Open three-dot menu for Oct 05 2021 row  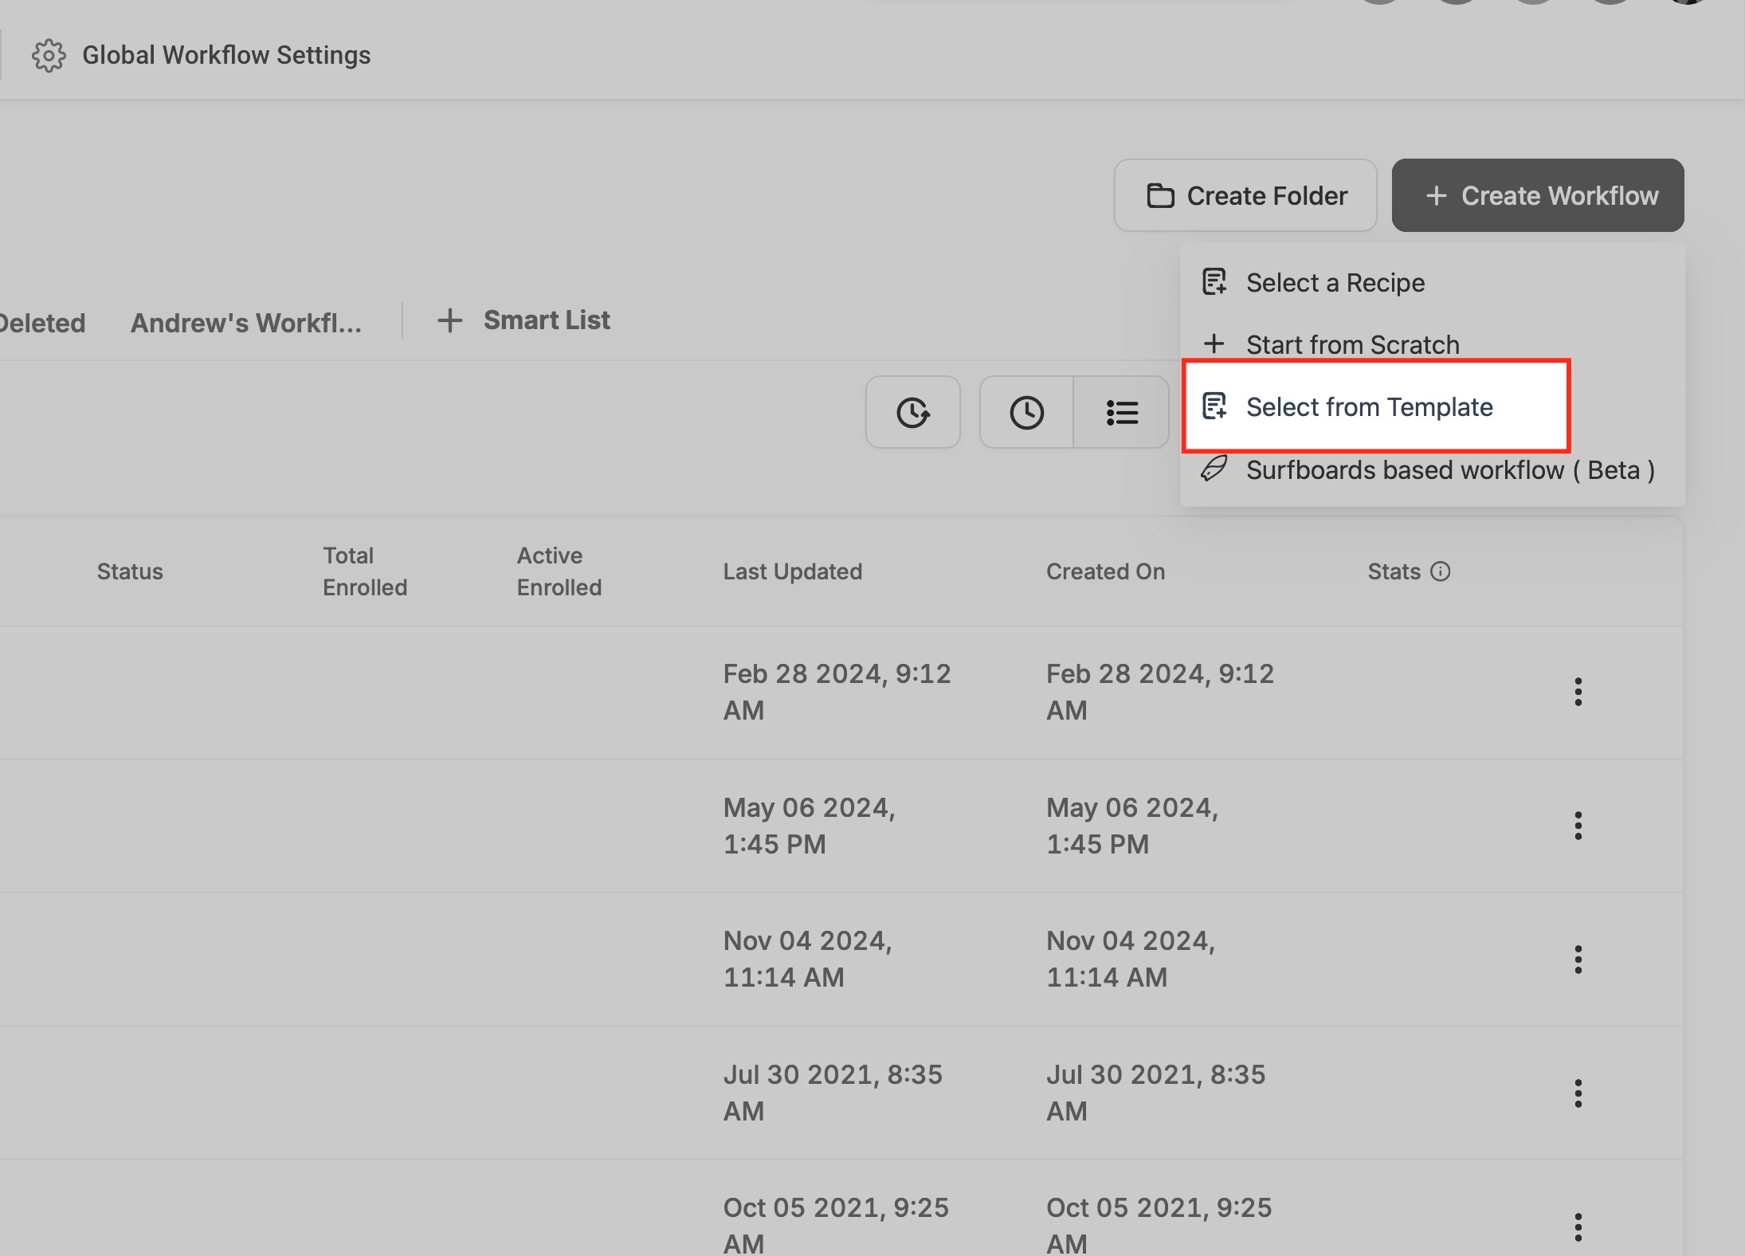(x=1578, y=1227)
